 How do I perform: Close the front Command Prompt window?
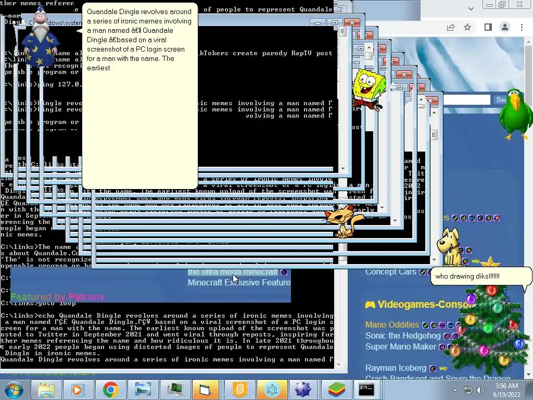pyautogui.click(x=352, y=23)
